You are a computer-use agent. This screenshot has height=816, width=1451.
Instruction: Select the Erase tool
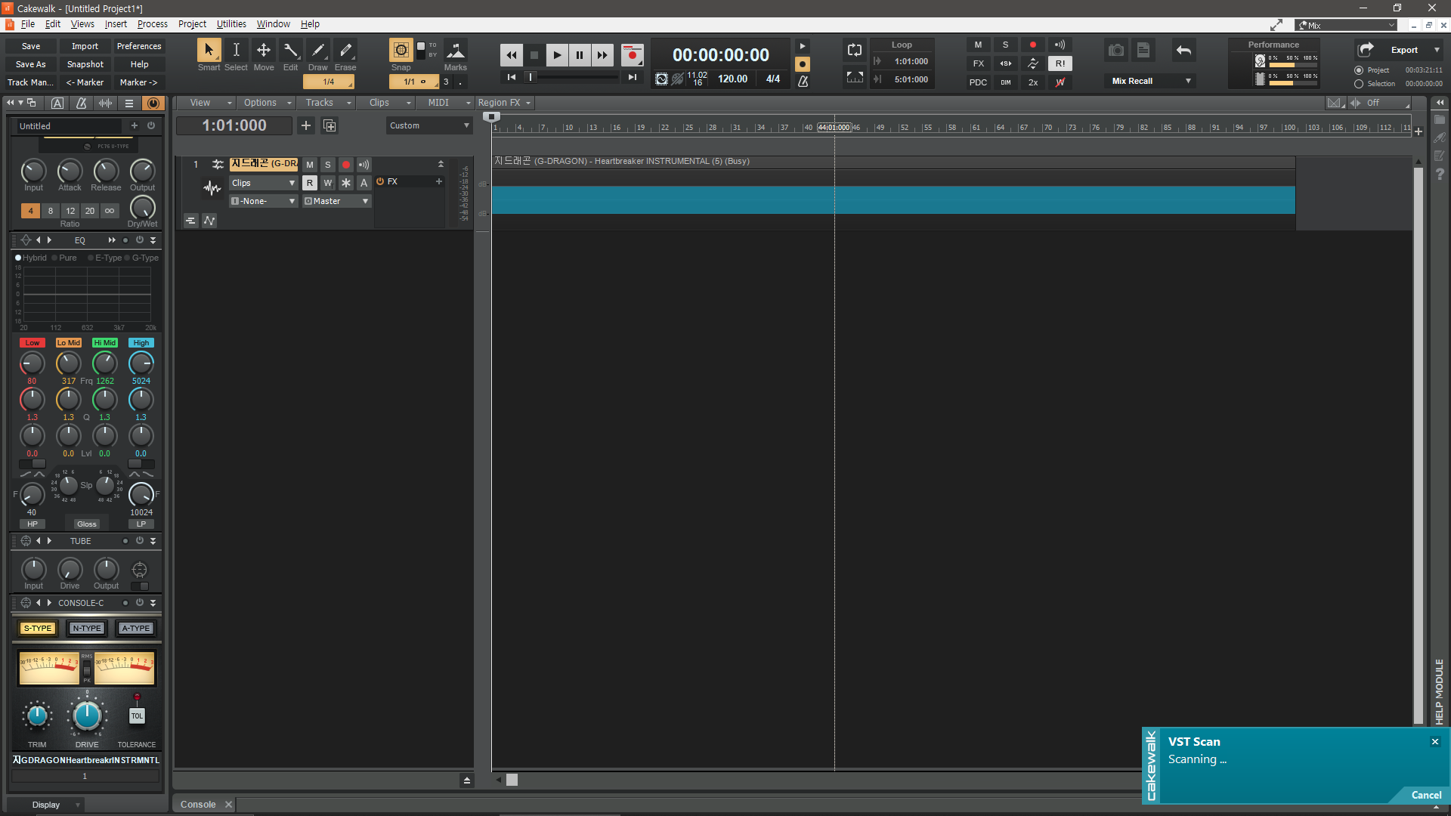pos(345,51)
